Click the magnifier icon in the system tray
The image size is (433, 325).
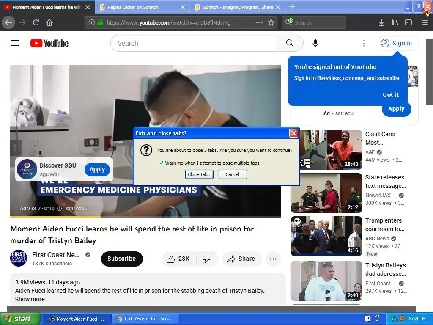402,319
